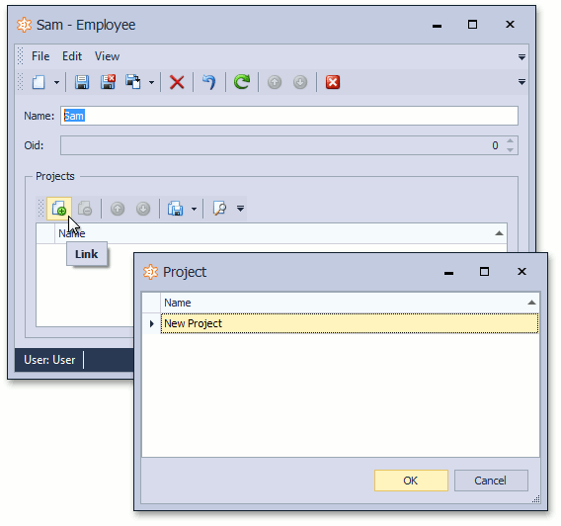Minimize the Sam - Employee window
Image resolution: width=561 pixels, height=526 pixels.
437,26
